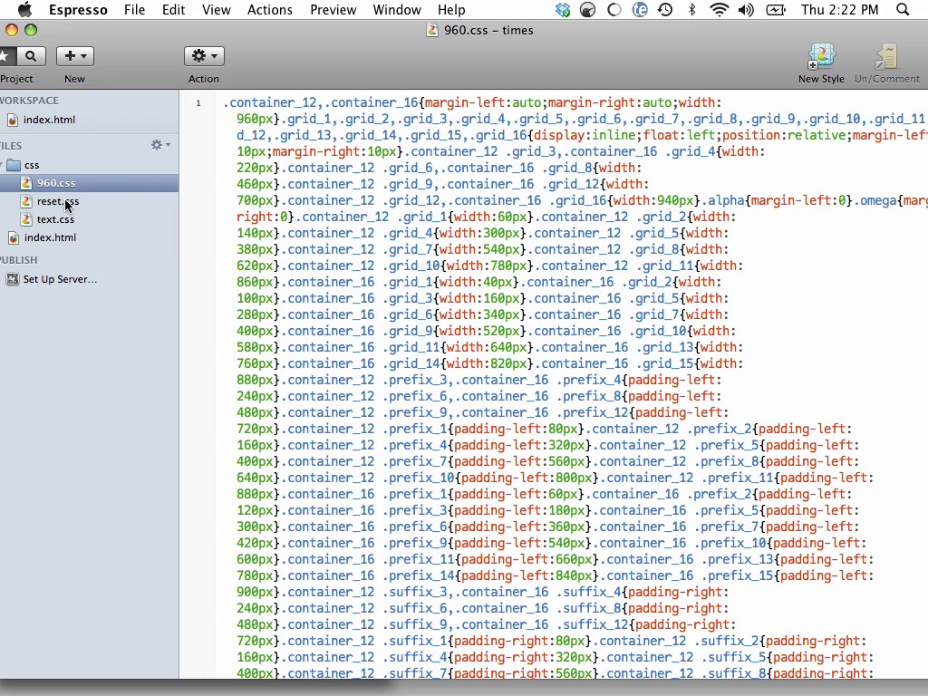Click the clock showing Thu 2:22 PM
928x696 pixels.
[840, 10]
